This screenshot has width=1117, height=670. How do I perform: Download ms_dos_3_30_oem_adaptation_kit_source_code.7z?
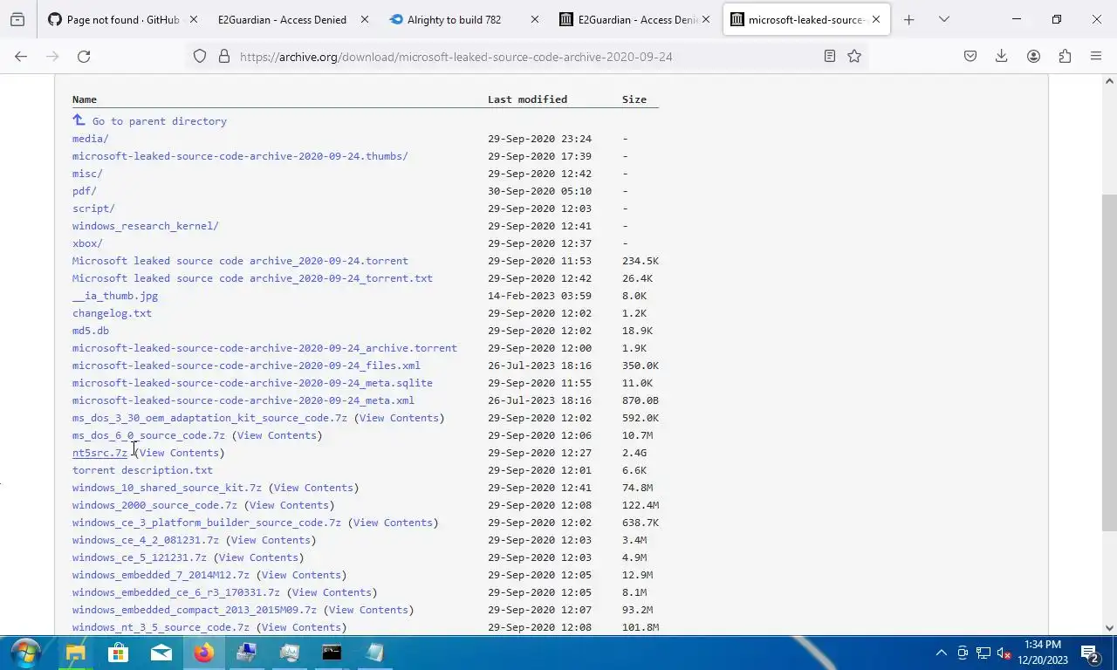(x=209, y=418)
